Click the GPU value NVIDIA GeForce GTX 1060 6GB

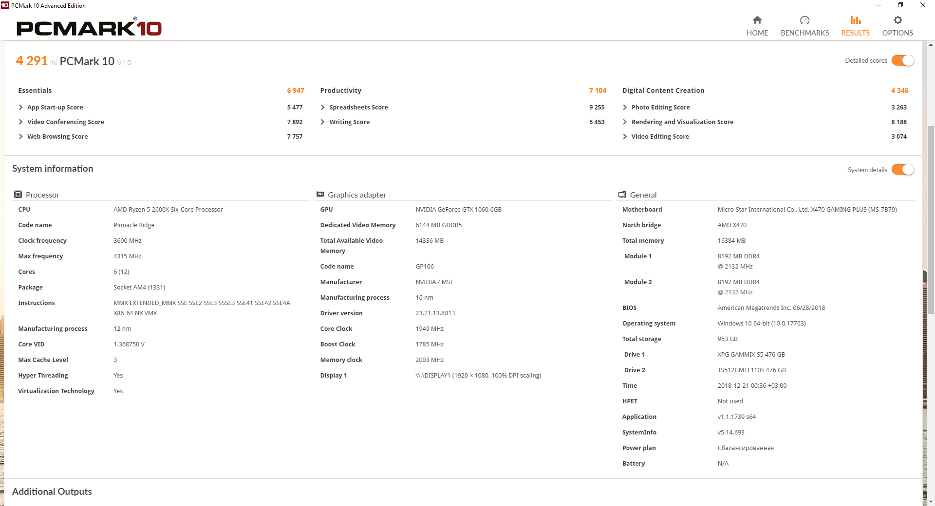pyautogui.click(x=458, y=210)
